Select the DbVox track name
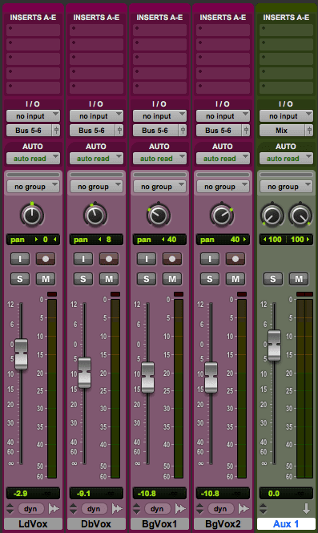Screen dimensions: 318x533 (96, 524)
